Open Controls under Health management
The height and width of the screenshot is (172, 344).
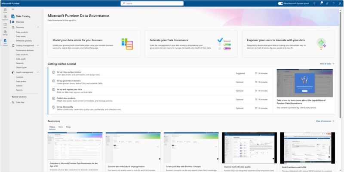[x=19, y=77]
